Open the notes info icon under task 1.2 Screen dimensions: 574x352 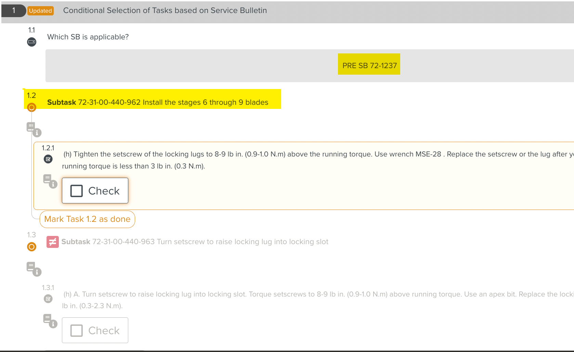point(34,129)
